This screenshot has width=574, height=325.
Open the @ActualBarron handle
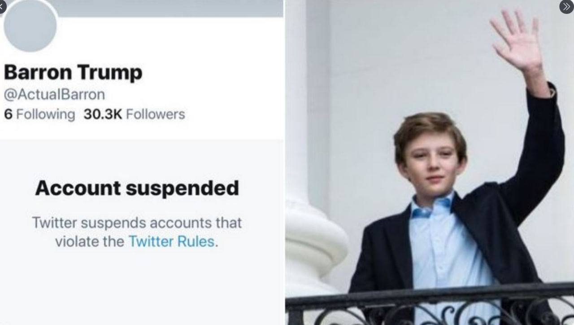click(54, 95)
